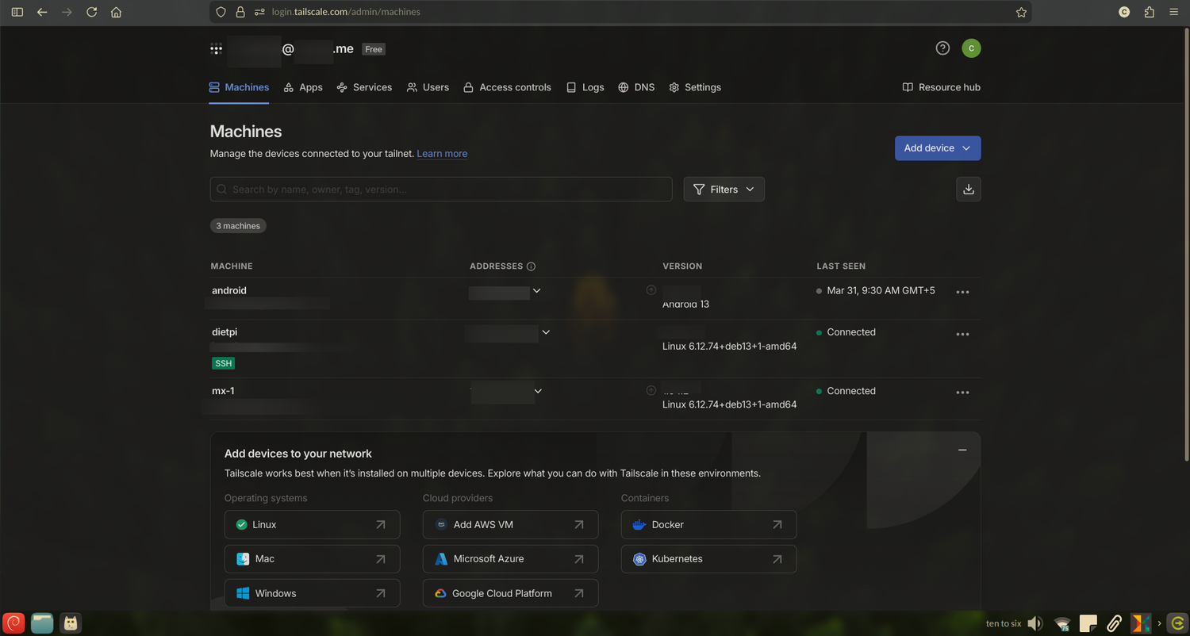Open site permissions icon in address bar
Viewport: 1190px width, 636px height.
(259, 12)
